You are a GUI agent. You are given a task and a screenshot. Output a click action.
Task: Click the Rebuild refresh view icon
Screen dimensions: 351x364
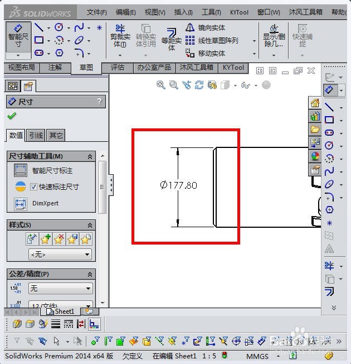(199, 85)
